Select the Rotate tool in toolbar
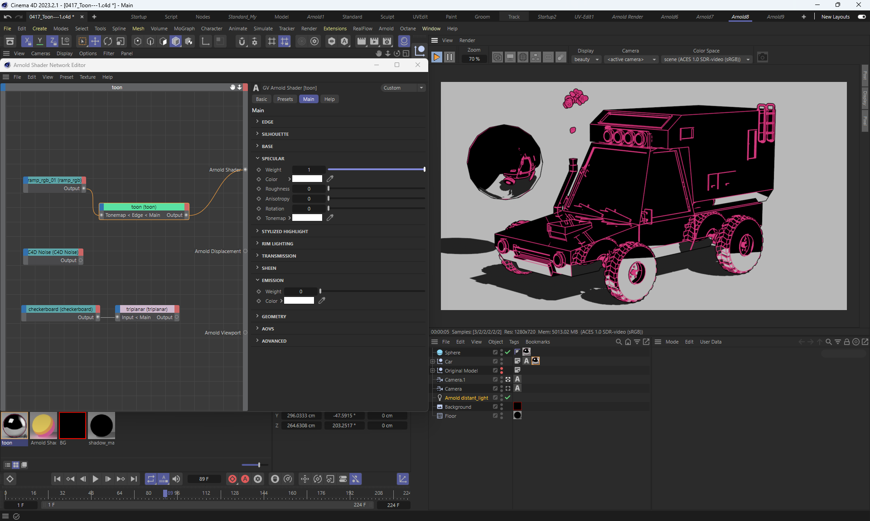870x521 pixels. (x=108, y=42)
